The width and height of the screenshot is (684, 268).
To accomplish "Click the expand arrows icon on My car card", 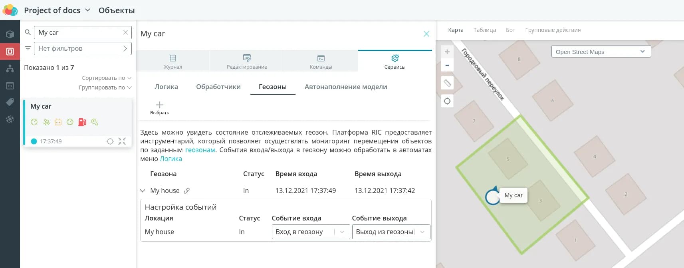I will tap(122, 141).
